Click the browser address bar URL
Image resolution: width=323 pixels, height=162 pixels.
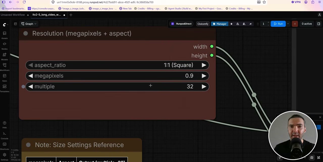(105, 2)
